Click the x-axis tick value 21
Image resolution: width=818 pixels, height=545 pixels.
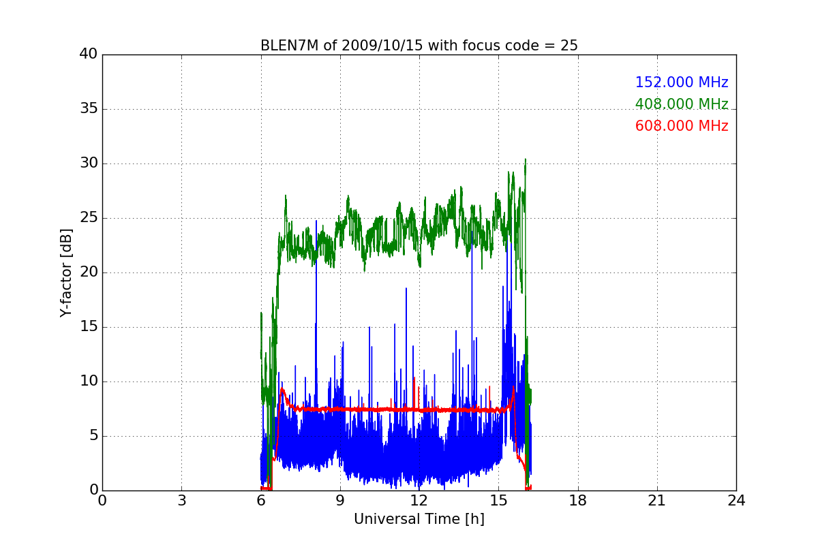657,501
